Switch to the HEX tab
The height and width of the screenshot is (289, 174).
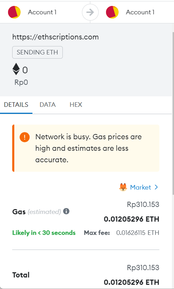76,105
